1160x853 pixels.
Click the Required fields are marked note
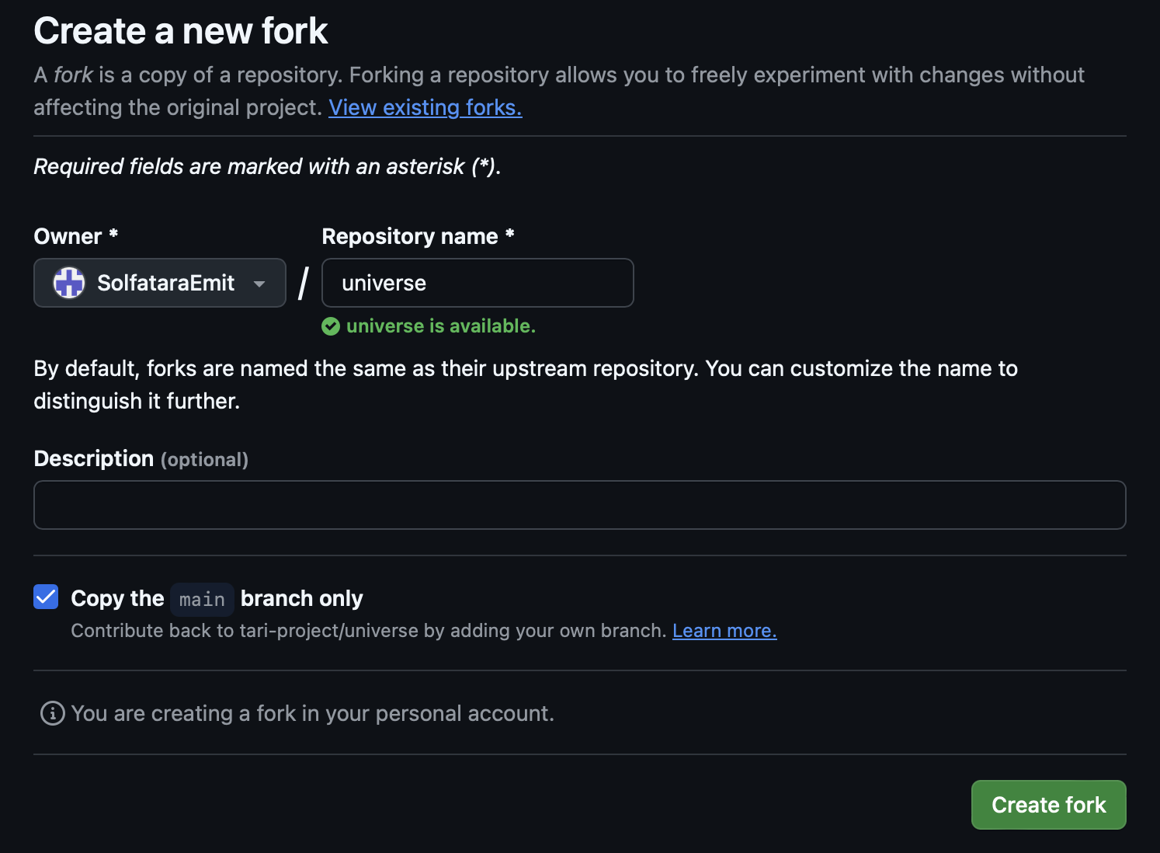coord(267,166)
